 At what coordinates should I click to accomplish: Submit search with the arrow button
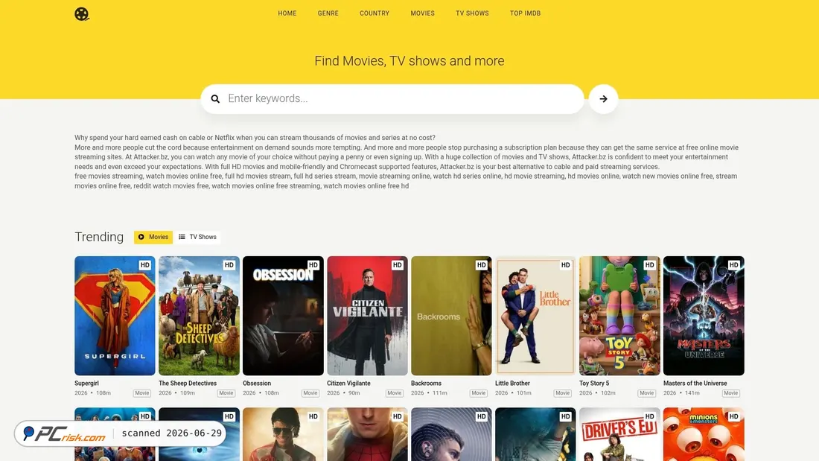(x=603, y=99)
